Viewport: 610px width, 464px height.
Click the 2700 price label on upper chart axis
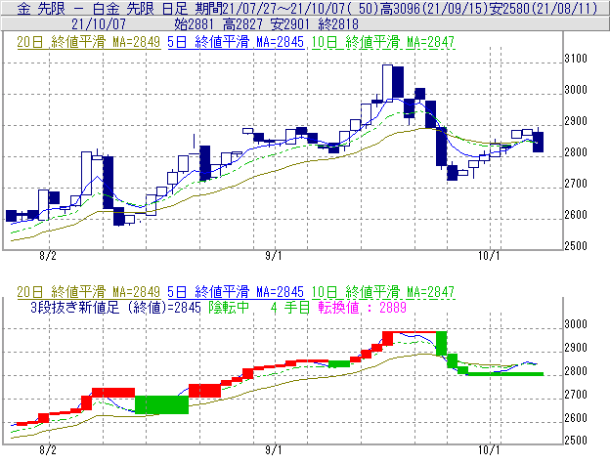pyautogui.click(x=576, y=184)
